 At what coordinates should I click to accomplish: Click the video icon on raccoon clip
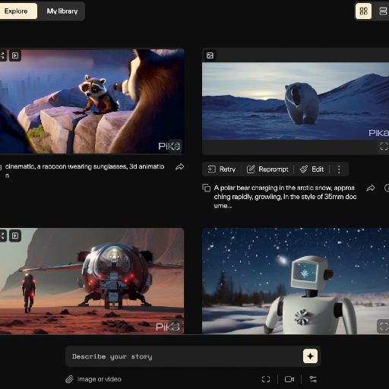pos(15,55)
